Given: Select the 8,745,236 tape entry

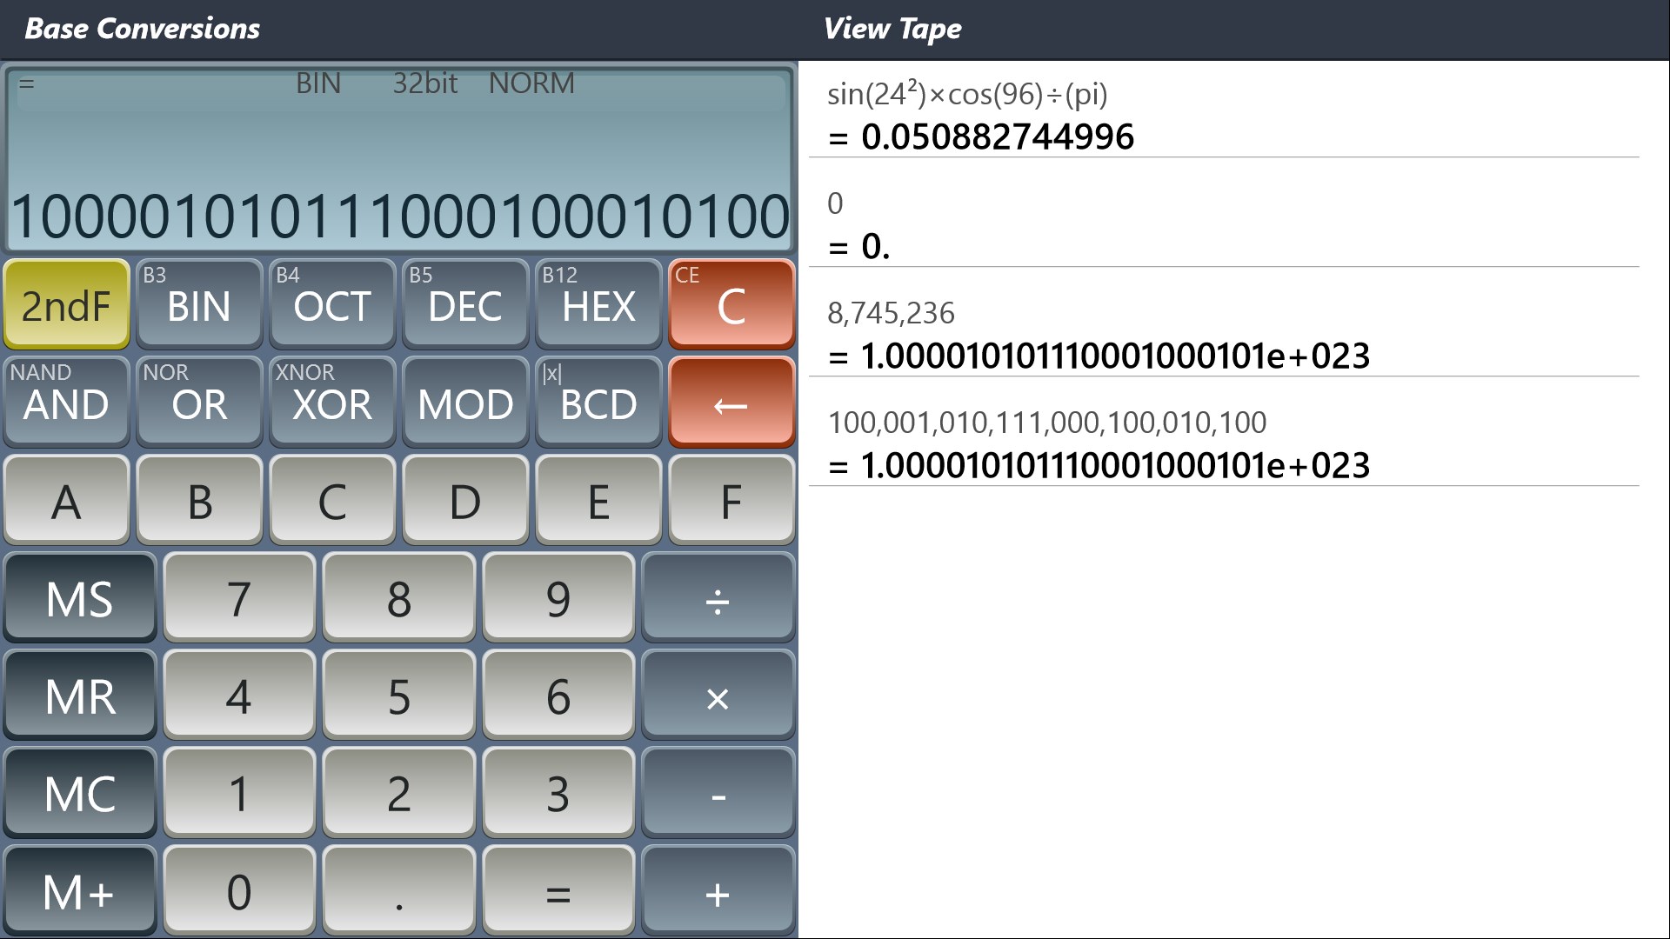Looking at the screenshot, I should pyautogui.click(x=890, y=313).
